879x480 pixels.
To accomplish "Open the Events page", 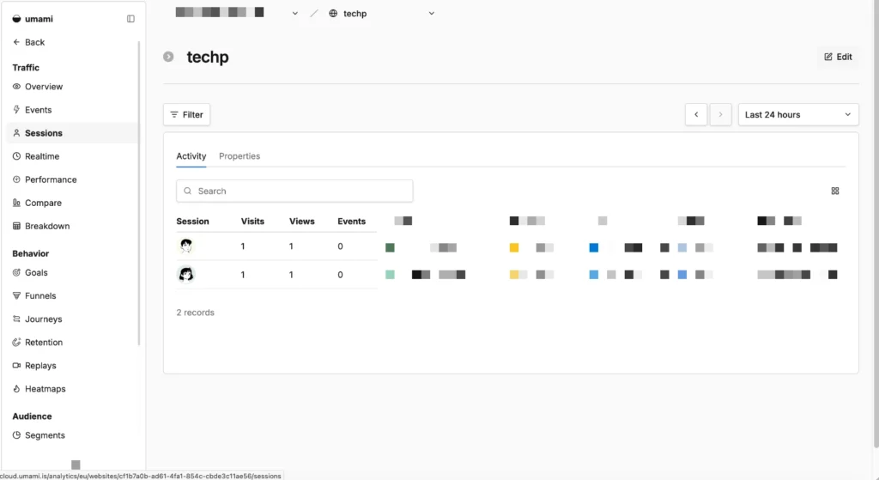I will 38,110.
